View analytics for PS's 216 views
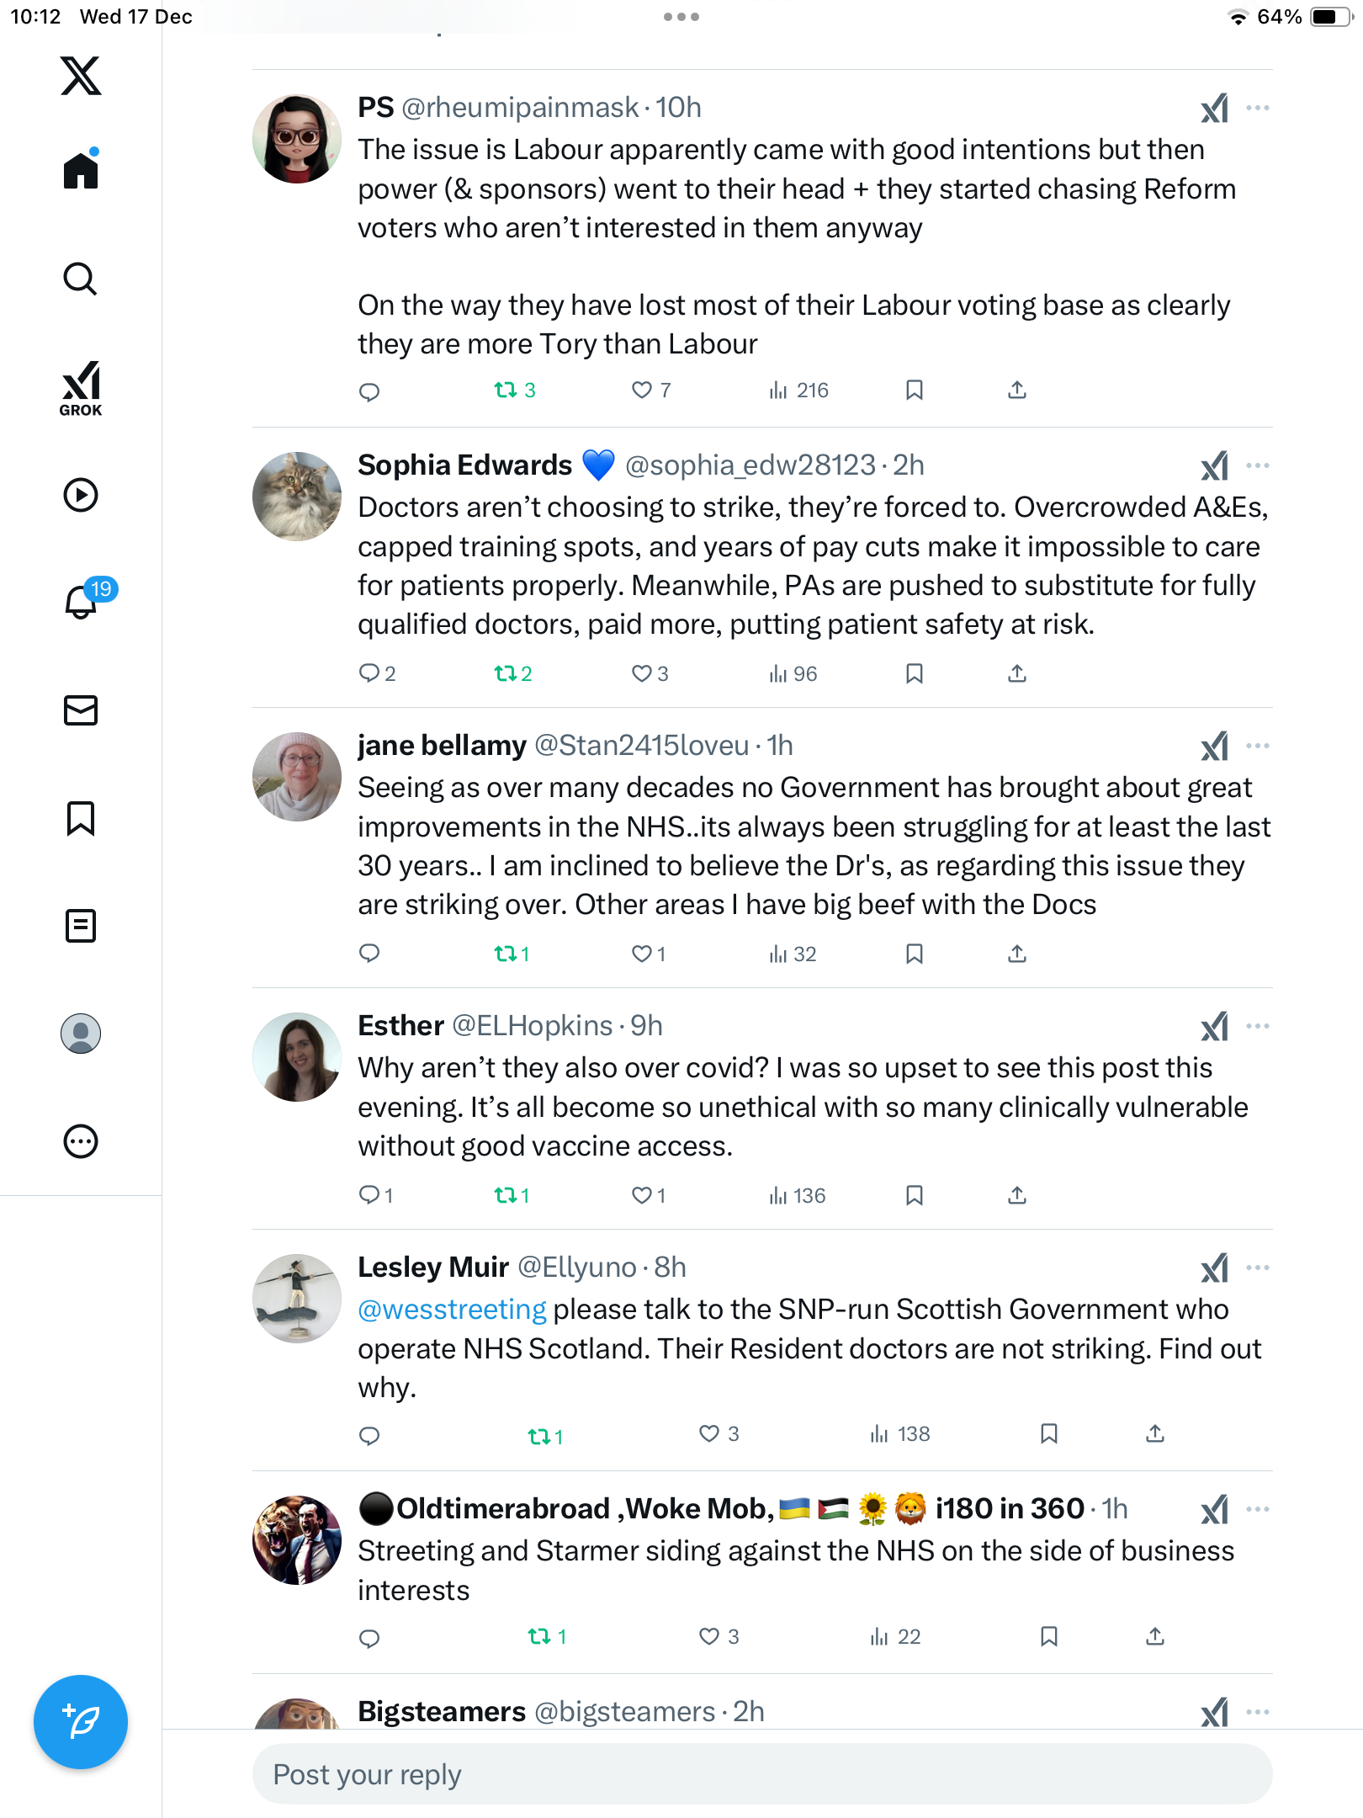This screenshot has height=1818, width=1363. (x=798, y=391)
